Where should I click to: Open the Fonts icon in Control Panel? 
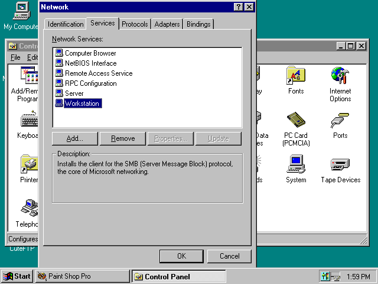click(296, 76)
